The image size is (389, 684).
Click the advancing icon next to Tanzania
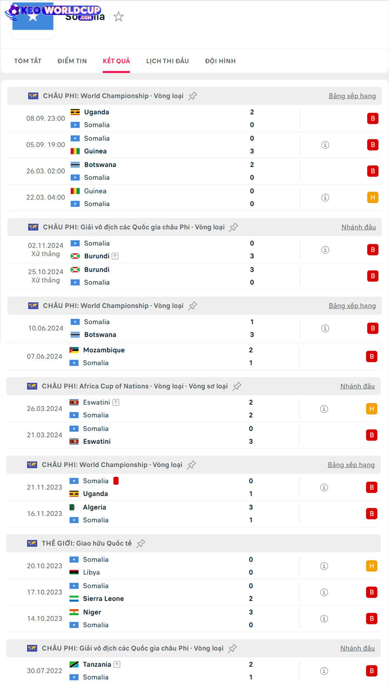click(x=117, y=665)
